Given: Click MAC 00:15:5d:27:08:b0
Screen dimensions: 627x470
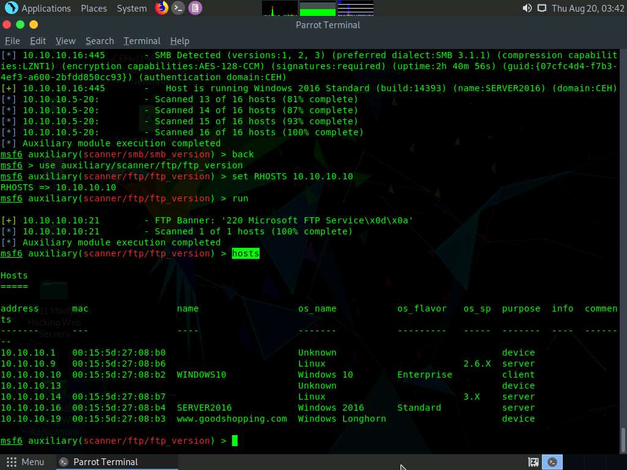Looking at the screenshot, I should click(x=119, y=352).
